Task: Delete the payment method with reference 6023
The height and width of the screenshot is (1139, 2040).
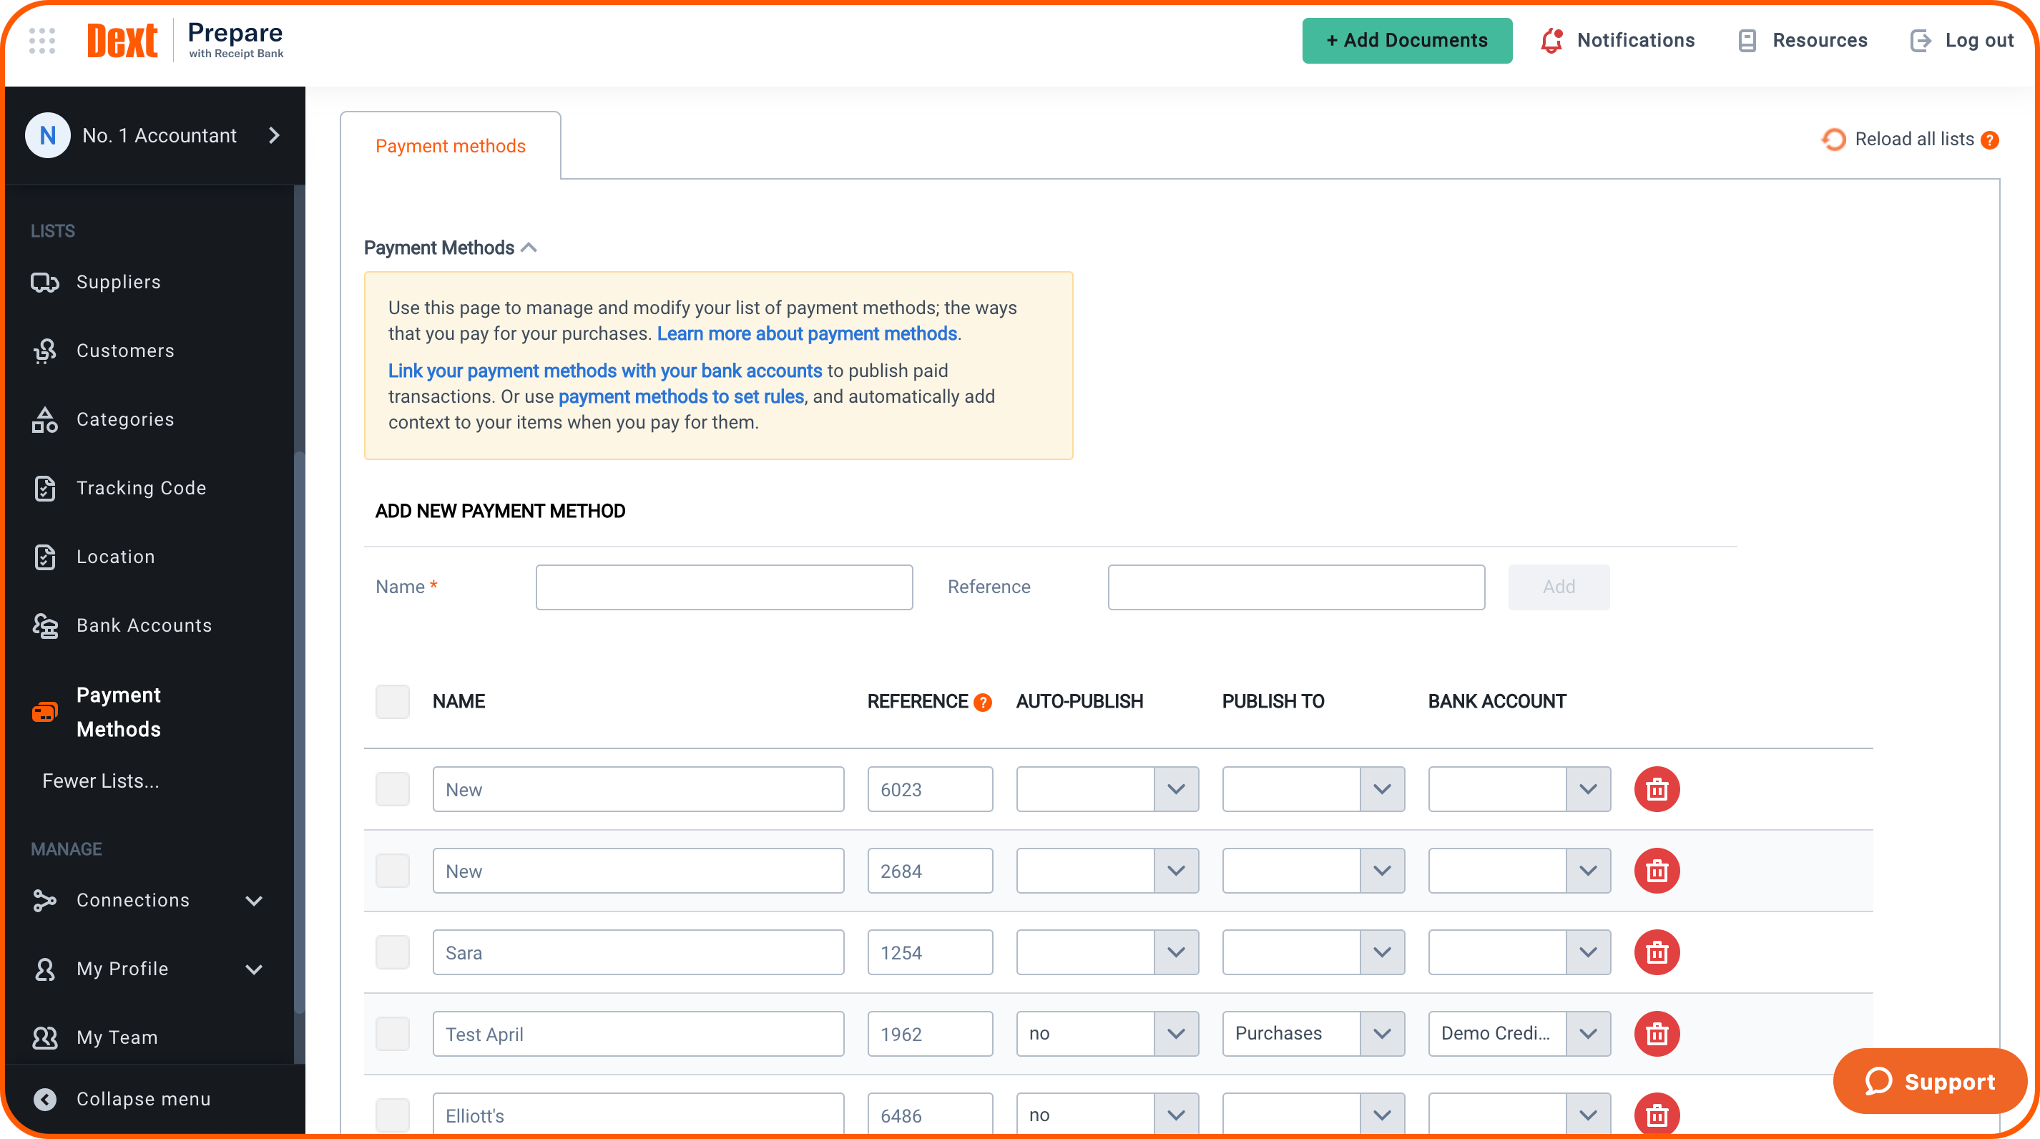Action: tap(1657, 789)
